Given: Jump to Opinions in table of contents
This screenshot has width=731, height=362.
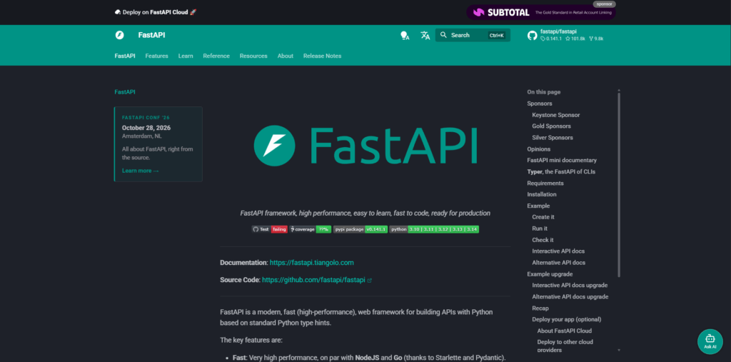Looking at the screenshot, I should coord(538,149).
